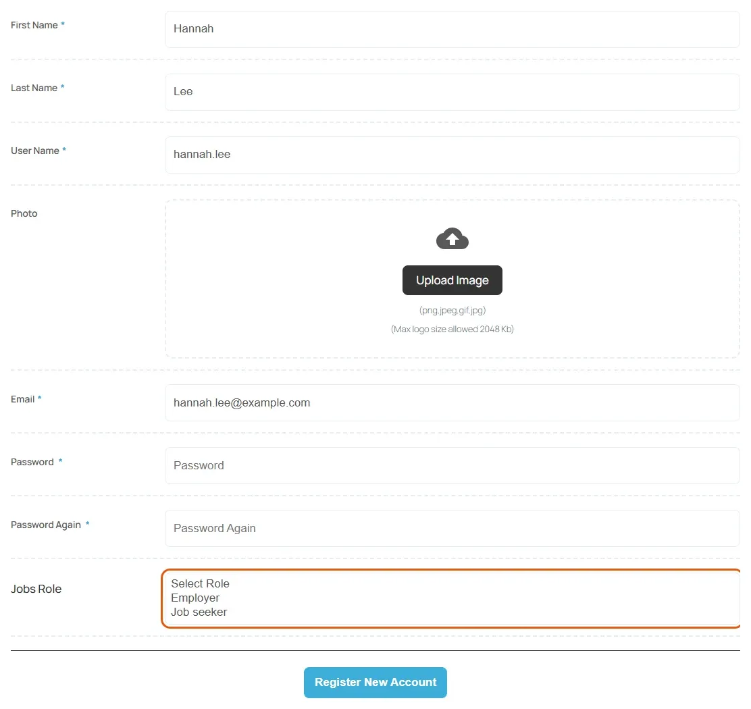Screen dimensions: 751x709
Task: Focus the Last Name field containing Lee
Action: click(x=452, y=92)
